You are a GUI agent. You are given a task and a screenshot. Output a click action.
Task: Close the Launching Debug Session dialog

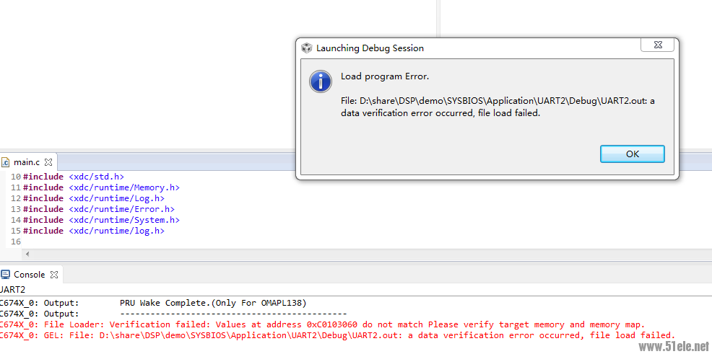(658, 46)
